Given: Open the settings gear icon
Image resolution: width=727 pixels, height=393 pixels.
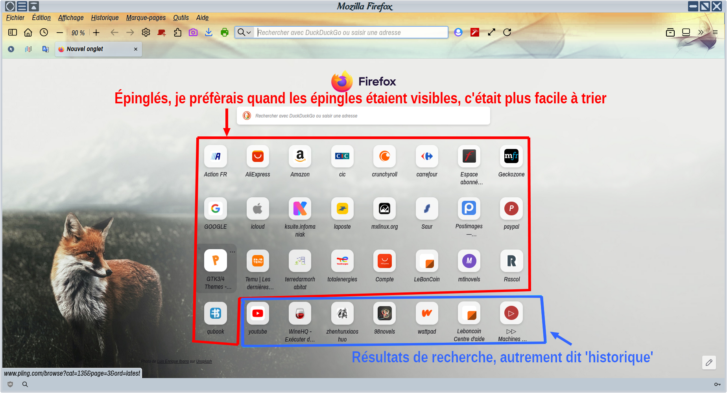Looking at the screenshot, I should coord(146,33).
